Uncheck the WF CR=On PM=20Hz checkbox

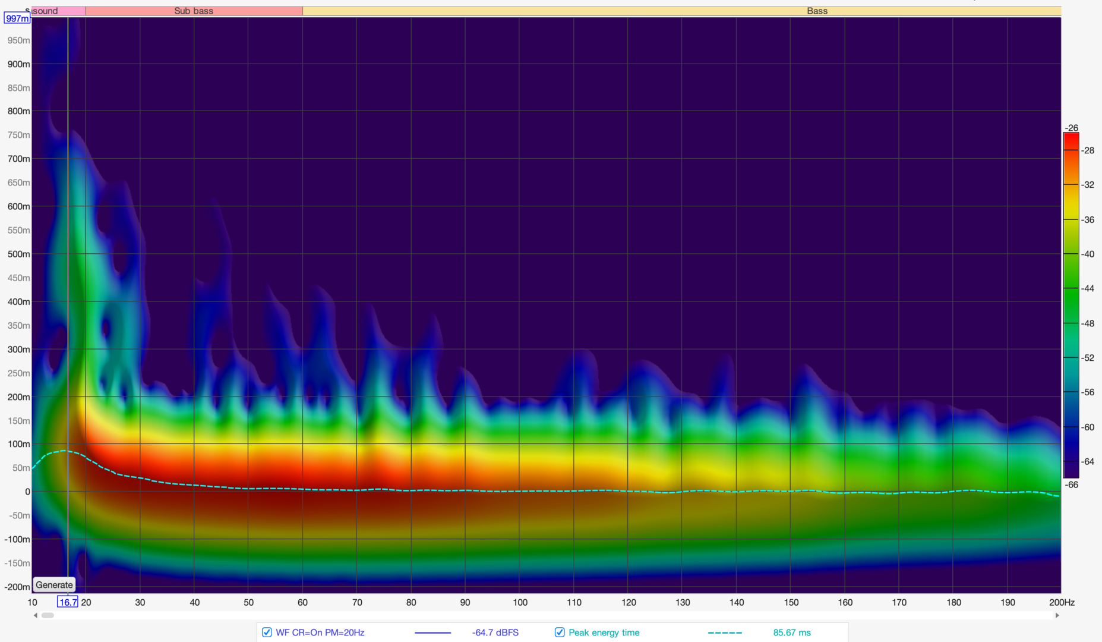[x=267, y=632]
